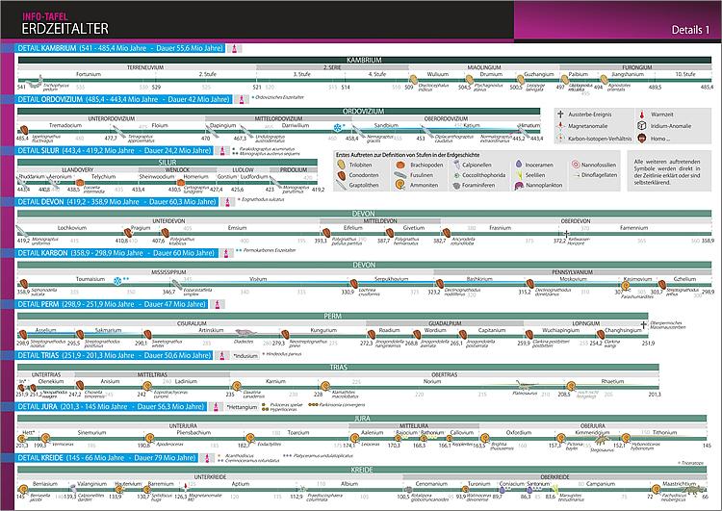
Task: Select the Inoceramen icon in the legend
Action: (520, 166)
